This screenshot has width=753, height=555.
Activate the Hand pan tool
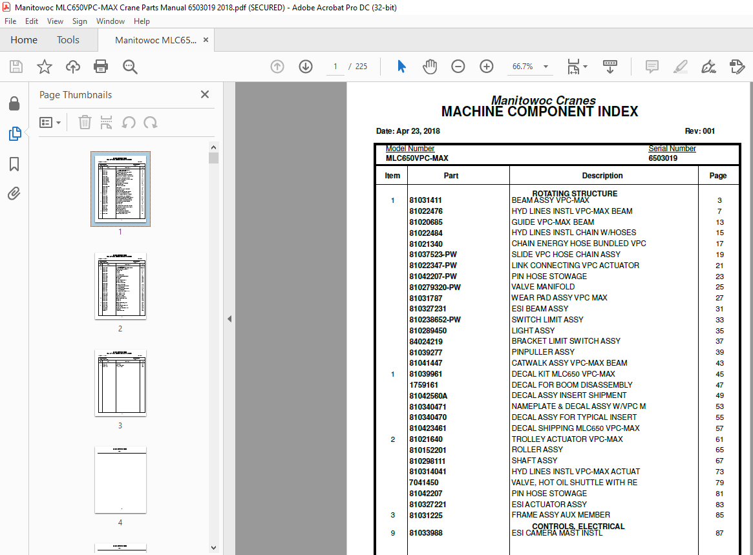[430, 67]
